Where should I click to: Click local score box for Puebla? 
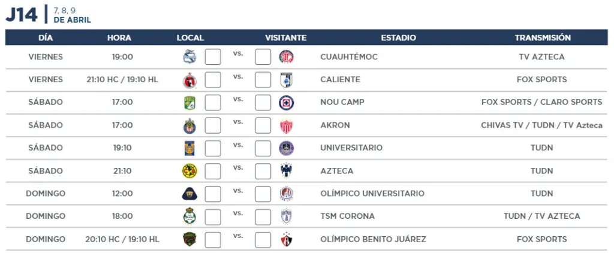(x=213, y=57)
